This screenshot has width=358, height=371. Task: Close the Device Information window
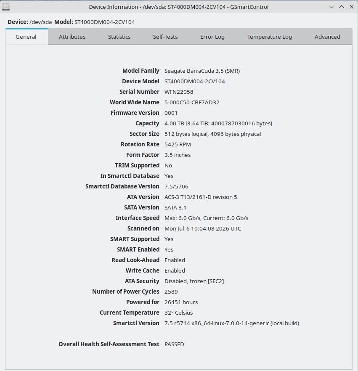(352, 7)
